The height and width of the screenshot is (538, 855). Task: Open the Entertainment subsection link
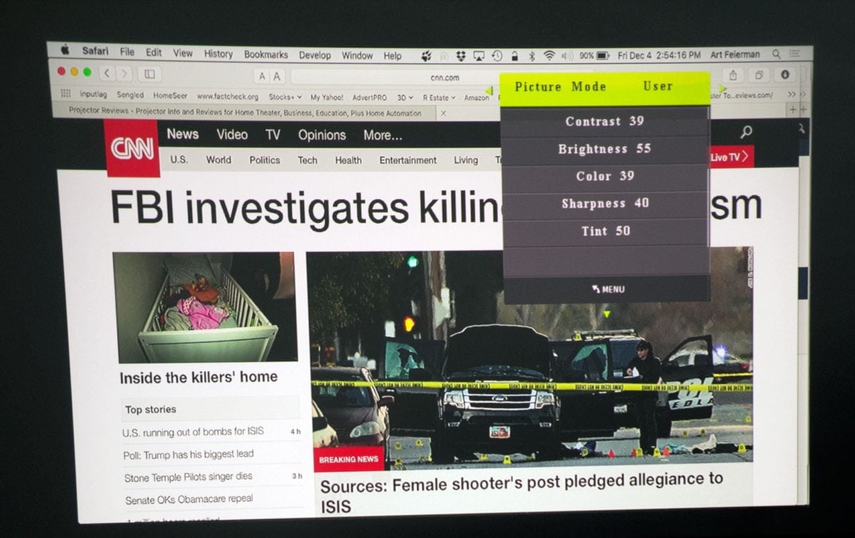coord(408,160)
